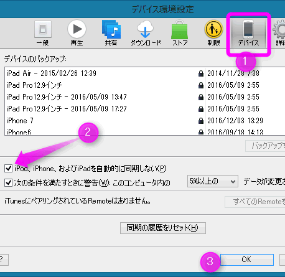
Task: Click the 同期の履歴をリセット button
Action: pos(163,228)
